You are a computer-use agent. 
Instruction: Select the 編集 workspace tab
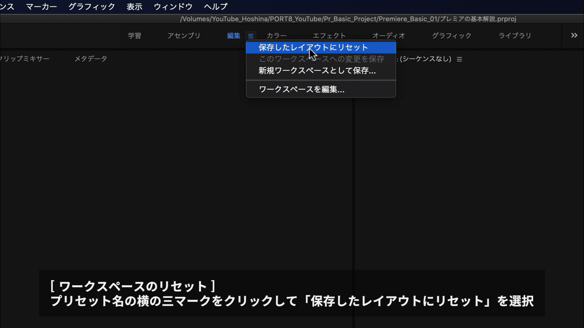[x=234, y=35]
